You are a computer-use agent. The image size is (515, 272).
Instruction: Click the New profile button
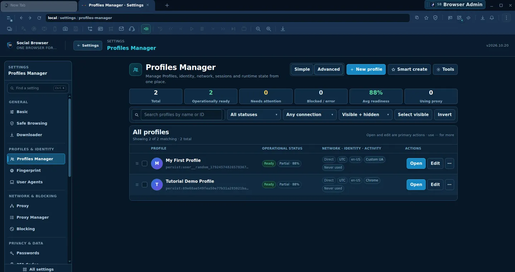[366, 69]
